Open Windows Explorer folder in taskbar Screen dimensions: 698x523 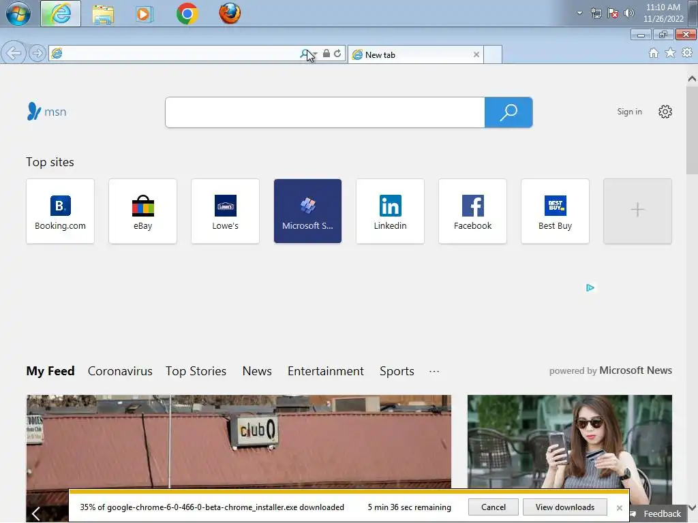103,14
